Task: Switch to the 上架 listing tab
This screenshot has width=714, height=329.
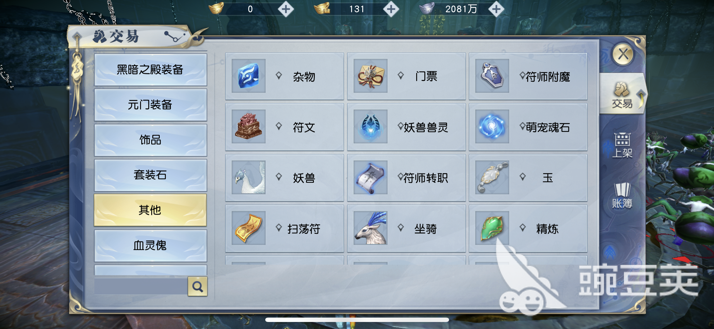Action: pyautogui.click(x=622, y=145)
